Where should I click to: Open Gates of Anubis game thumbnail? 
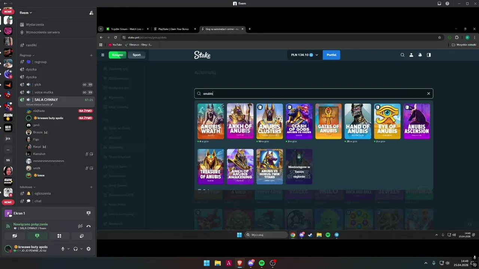coord(329,121)
